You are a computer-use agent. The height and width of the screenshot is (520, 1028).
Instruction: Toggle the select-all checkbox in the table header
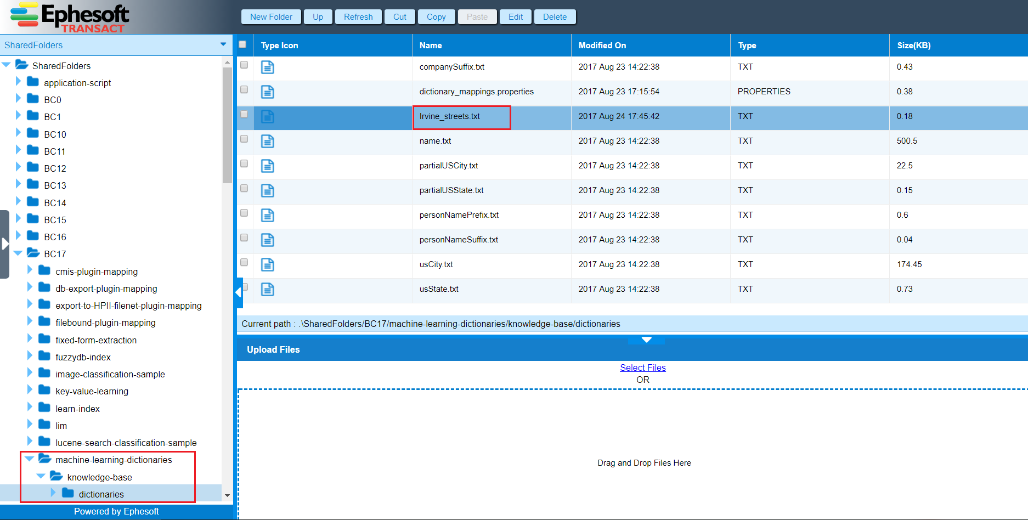(242, 44)
